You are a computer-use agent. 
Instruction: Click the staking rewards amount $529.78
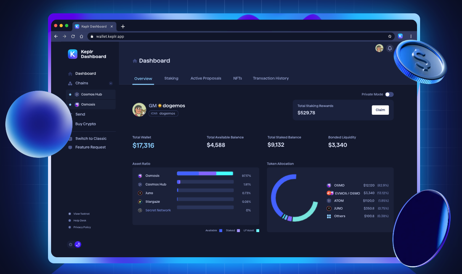coord(306,113)
